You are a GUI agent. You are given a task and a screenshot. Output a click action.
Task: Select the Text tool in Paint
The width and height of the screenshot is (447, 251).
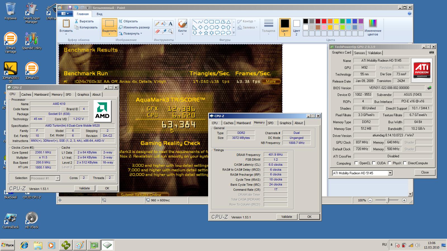171,24
